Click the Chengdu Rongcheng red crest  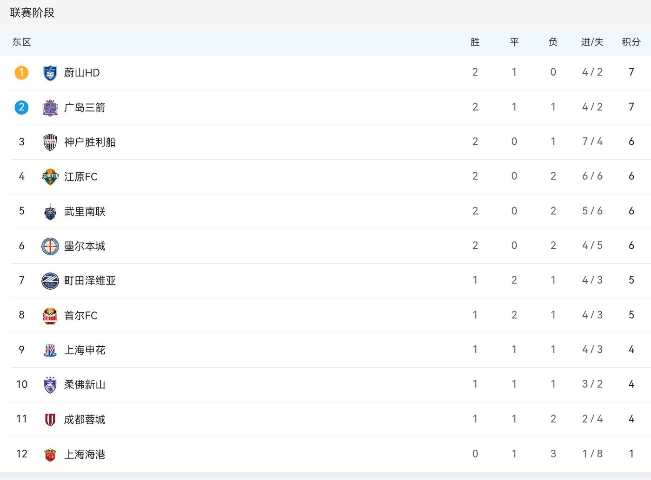[50, 420]
